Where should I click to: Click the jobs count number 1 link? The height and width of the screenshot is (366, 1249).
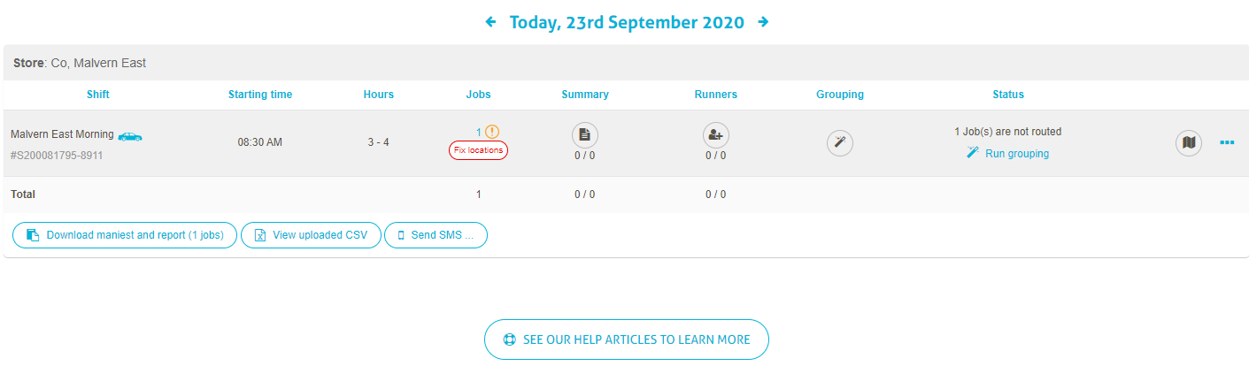[479, 132]
